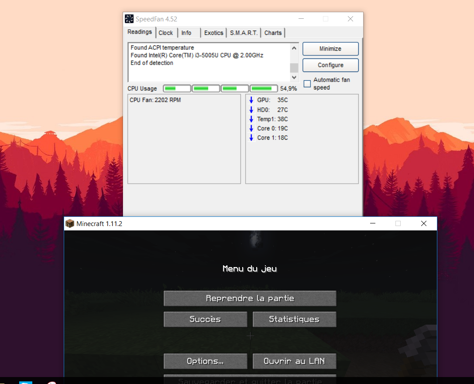Click the GPU temperature down arrow icon
Screen dimensions: 474x384
tap(251, 100)
